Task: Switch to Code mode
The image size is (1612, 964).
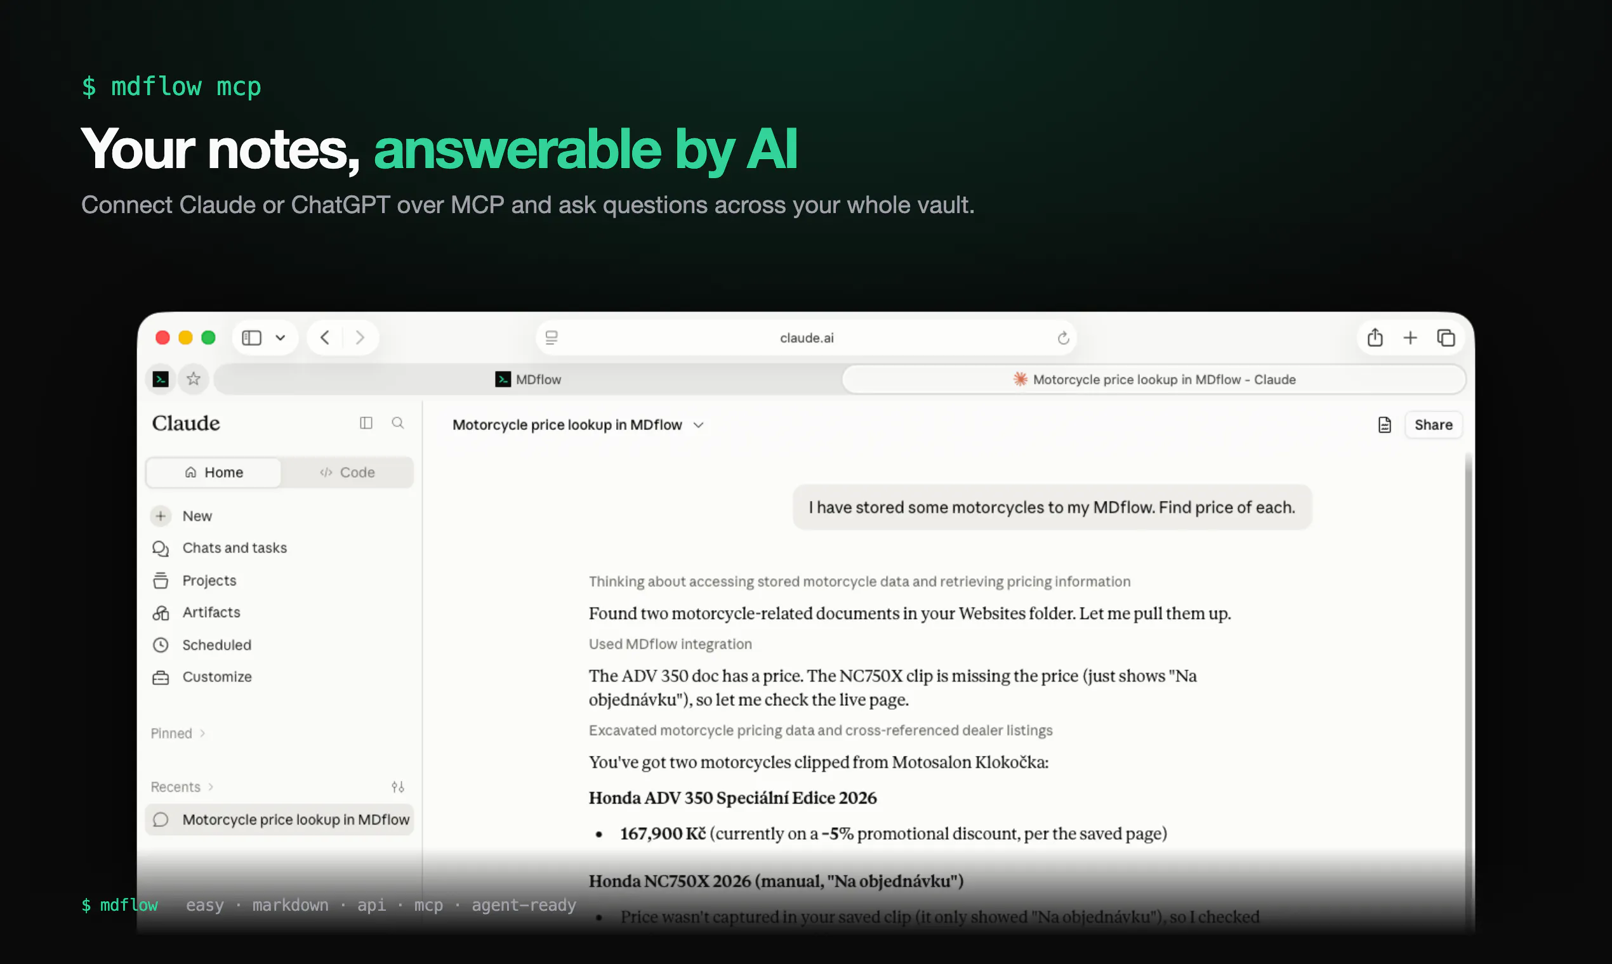Action: [x=347, y=472]
